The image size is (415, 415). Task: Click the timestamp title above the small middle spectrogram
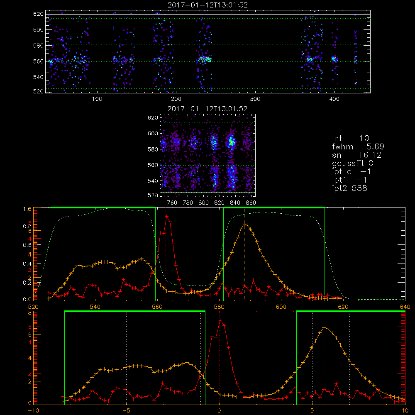click(207, 109)
